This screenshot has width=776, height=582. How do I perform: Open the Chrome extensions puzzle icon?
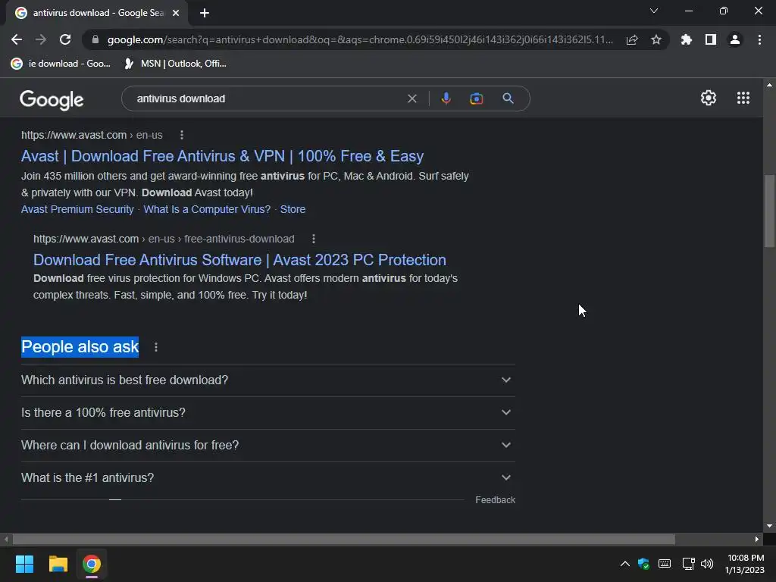click(687, 39)
